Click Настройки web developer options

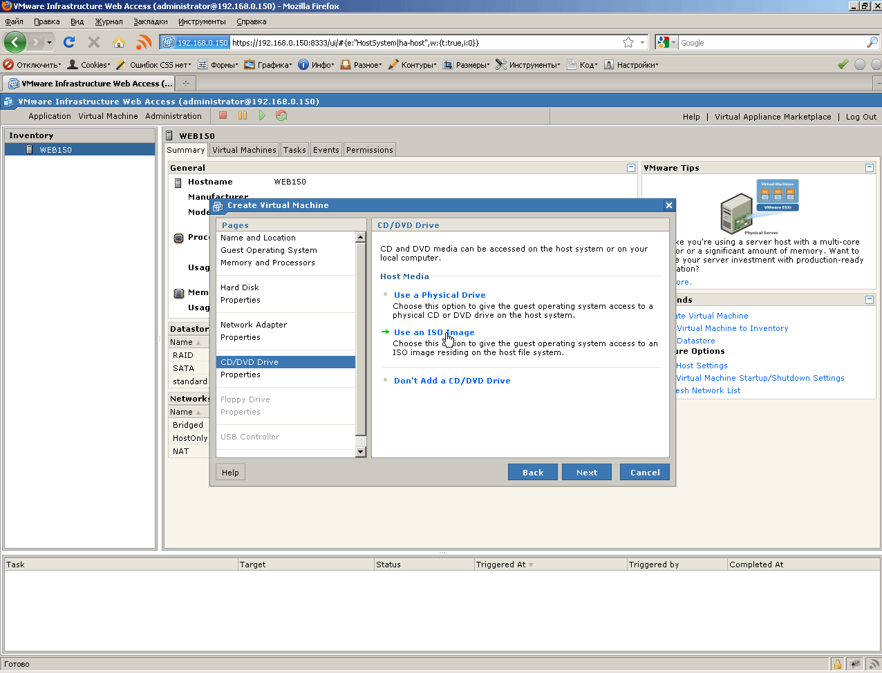point(631,64)
